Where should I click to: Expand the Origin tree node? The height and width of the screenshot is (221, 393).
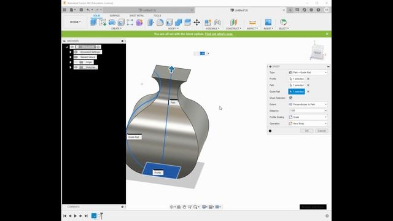[x=71, y=62]
